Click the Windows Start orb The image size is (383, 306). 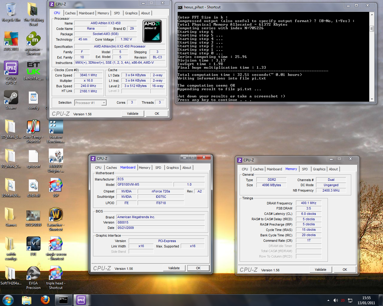coord(8,300)
